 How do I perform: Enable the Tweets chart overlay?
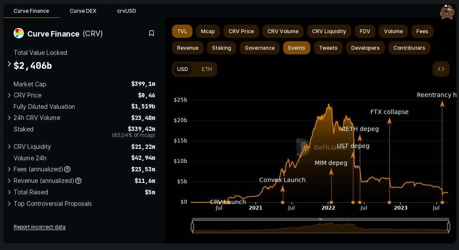(x=328, y=48)
